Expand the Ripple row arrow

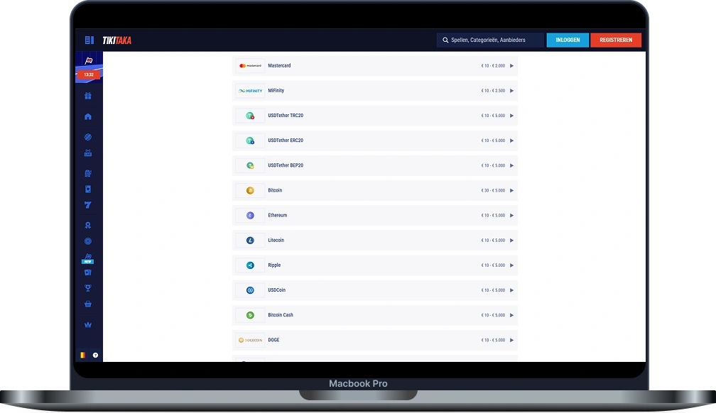pyautogui.click(x=511, y=265)
